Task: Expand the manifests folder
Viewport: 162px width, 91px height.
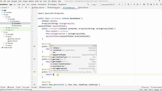Action: pyautogui.click(x=2, y=12)
